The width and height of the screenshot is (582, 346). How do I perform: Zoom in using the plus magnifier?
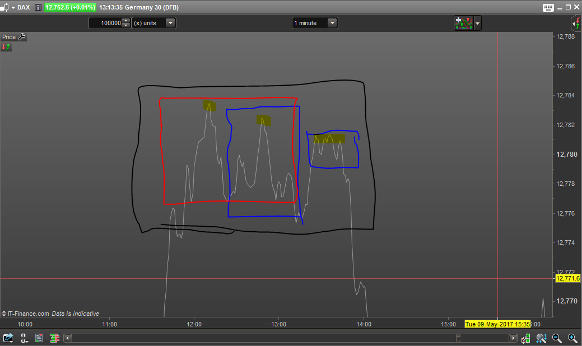pos(572,338)
